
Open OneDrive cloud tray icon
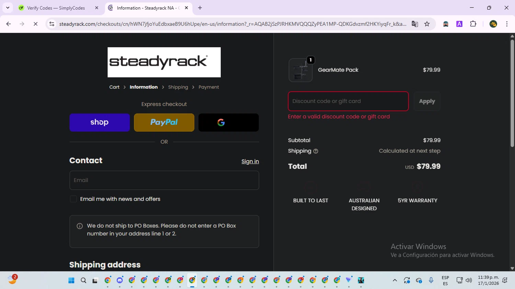tap(419, 280)
